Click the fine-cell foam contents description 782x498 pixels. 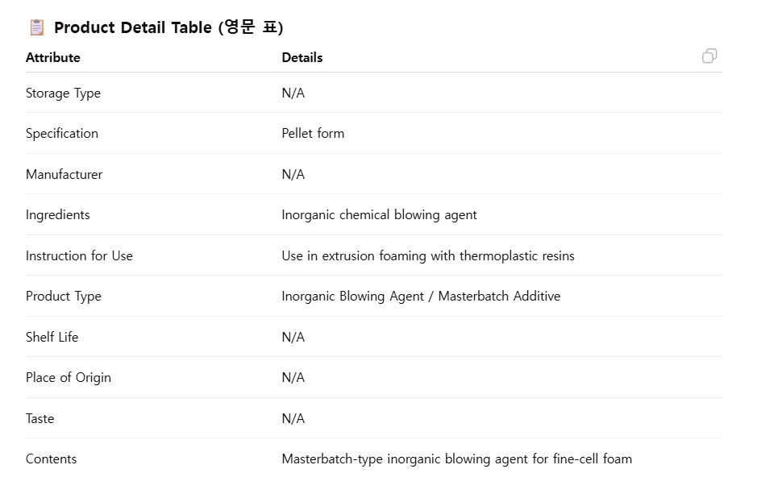click(456, 459)
